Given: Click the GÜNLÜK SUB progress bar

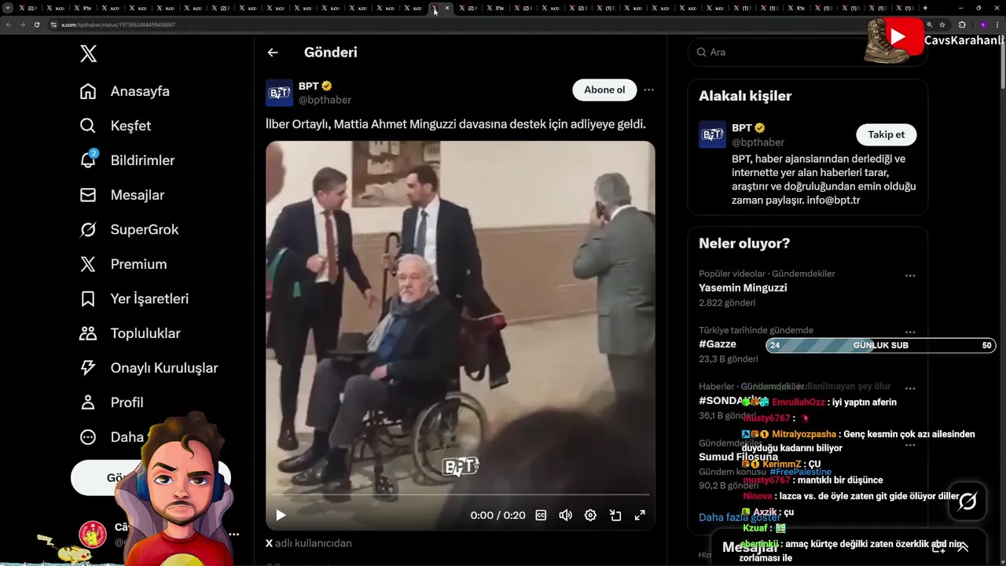Looking at the screenshot, I should click(880, 345).
